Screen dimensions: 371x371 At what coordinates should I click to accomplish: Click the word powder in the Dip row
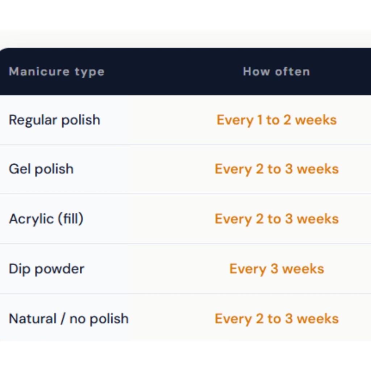click(x=59, y=269)
